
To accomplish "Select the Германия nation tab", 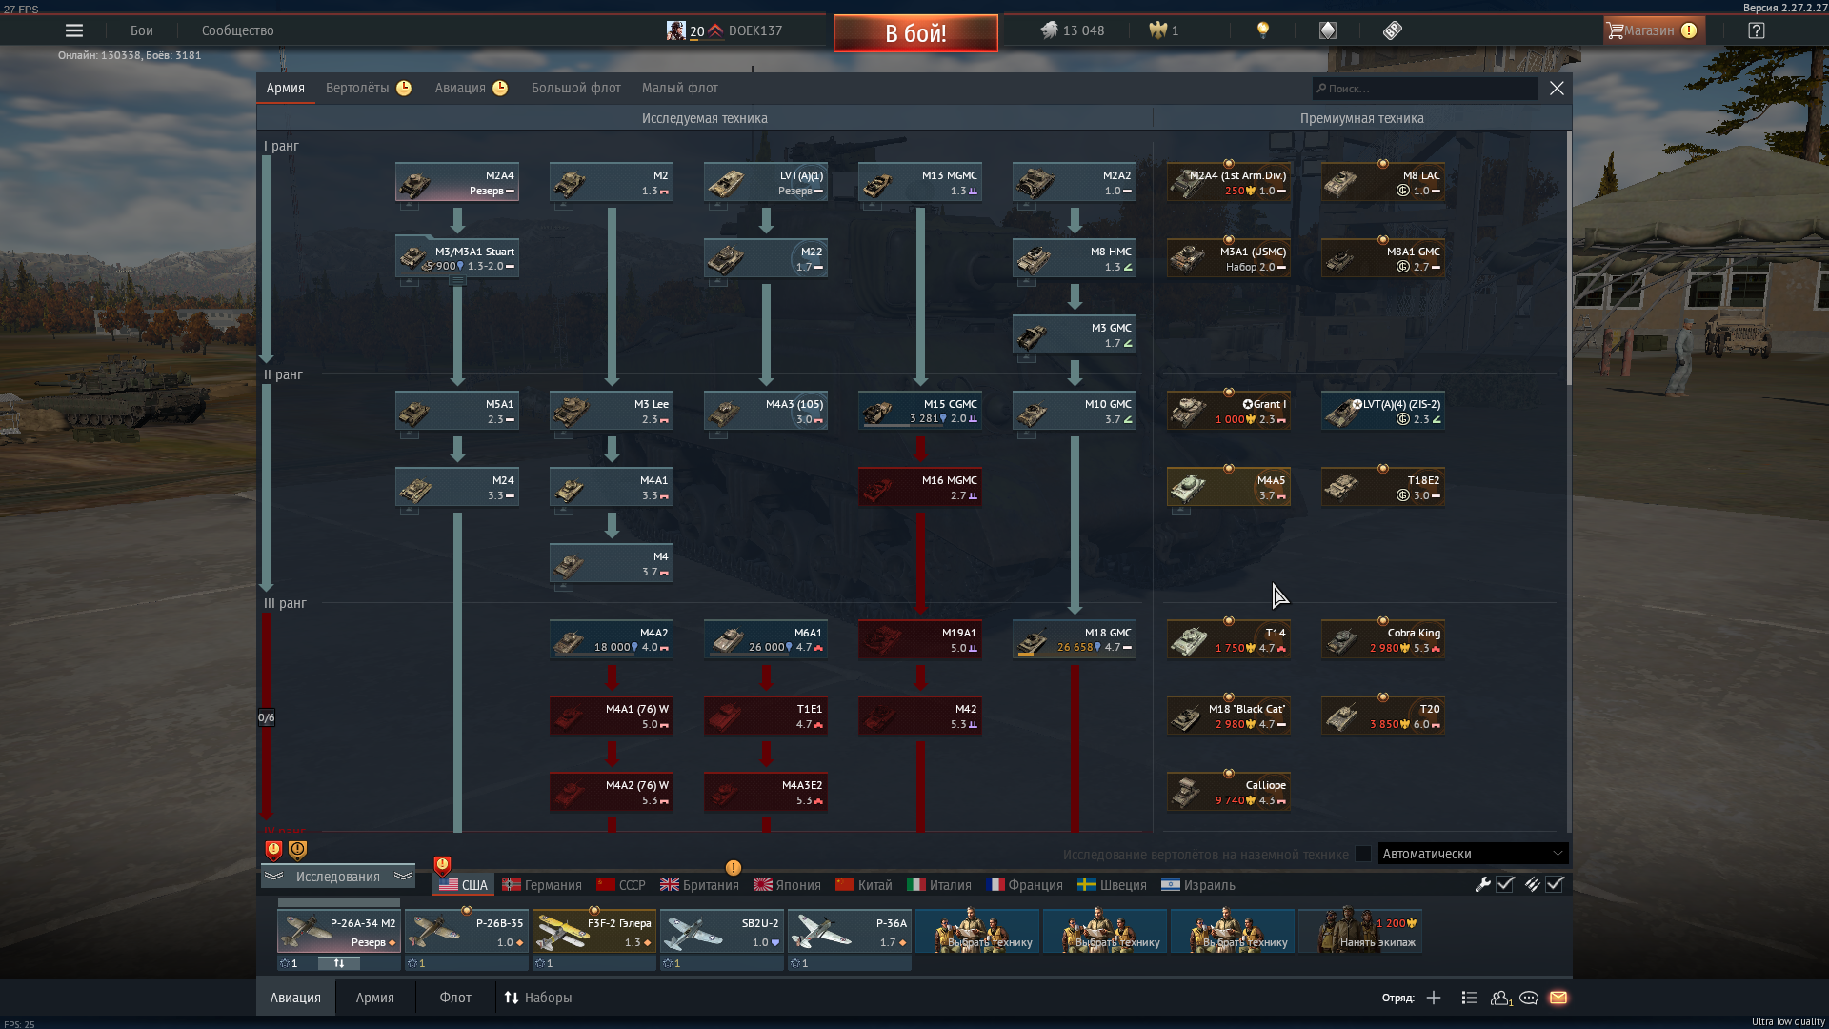I will click(x=542, y=885).
